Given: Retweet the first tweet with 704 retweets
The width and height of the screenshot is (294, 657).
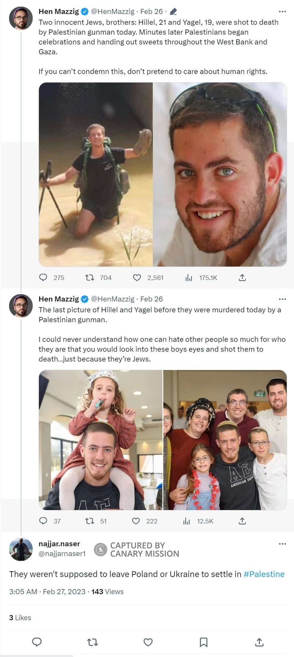Looking at the screenshot, I should (x=90, y=277).
